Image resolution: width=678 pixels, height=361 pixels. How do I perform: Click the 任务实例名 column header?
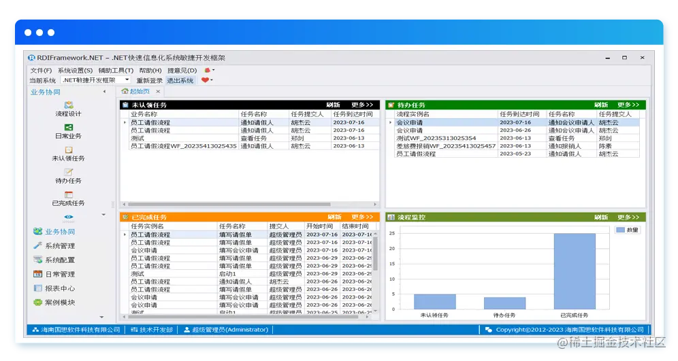[x=173, y=226]
